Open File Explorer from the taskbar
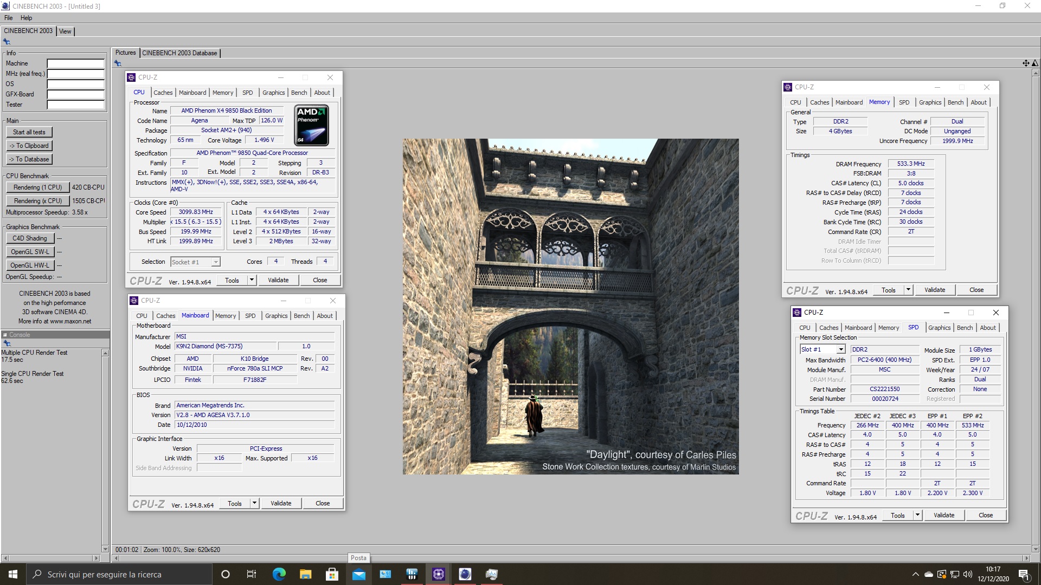Image resolution: width=1041 pixels, height=585 pixels. pos(305,574)
